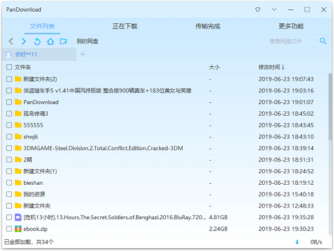Open the title bar dropdown chevron menu

point(274,9)
